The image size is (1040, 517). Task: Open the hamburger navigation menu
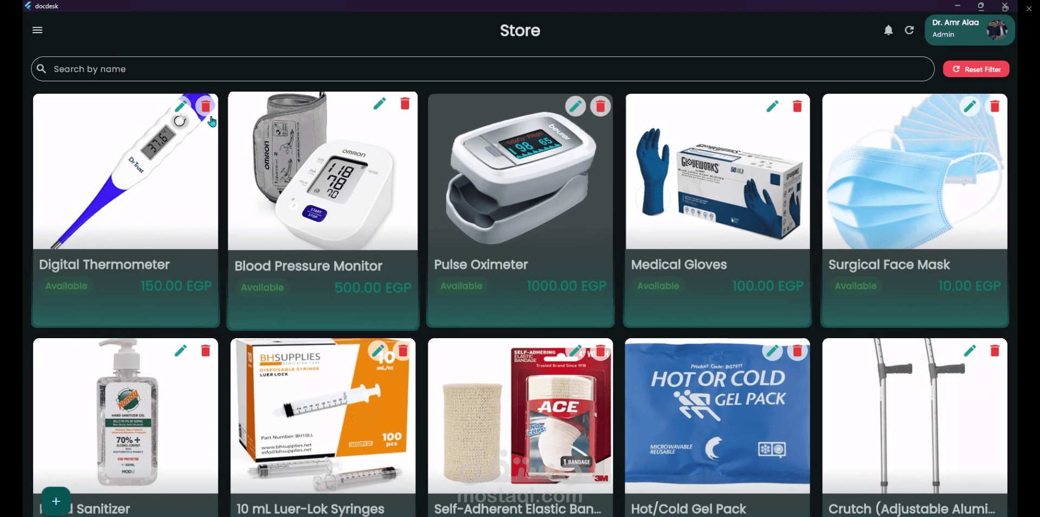click(37, 30)
